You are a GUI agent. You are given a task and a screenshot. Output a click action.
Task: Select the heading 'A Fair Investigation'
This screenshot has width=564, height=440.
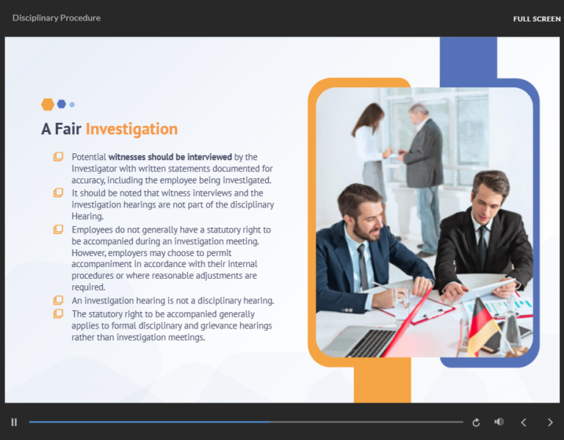pyautogui.click(x=109, y=129)
